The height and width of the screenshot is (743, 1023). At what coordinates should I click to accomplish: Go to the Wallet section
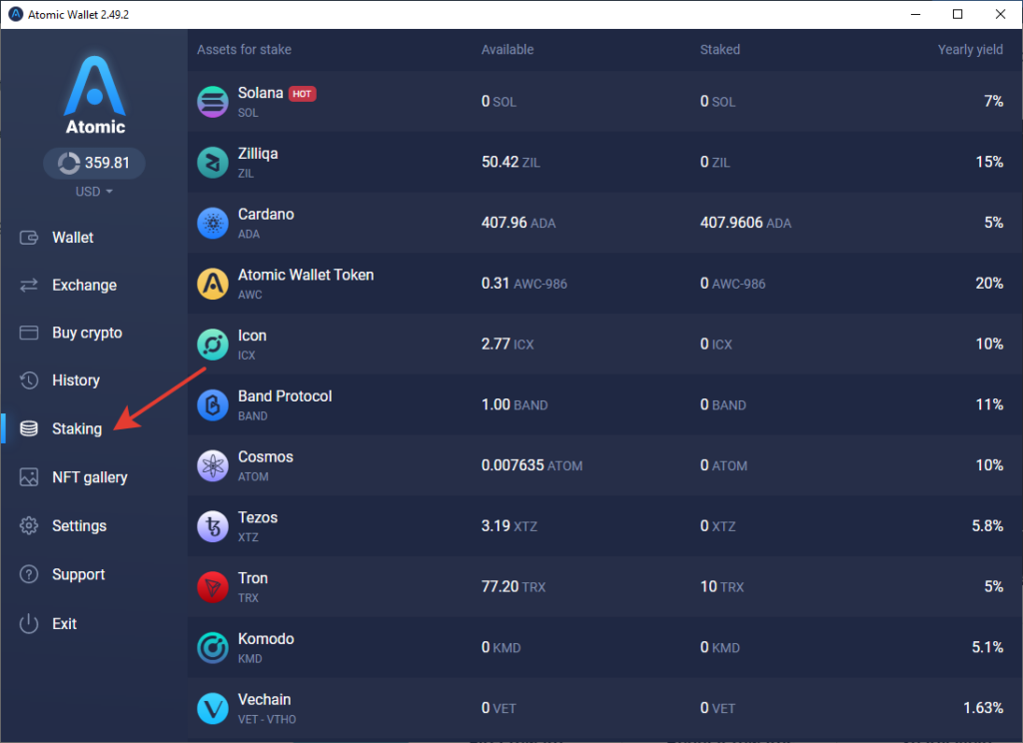(72, 238)
